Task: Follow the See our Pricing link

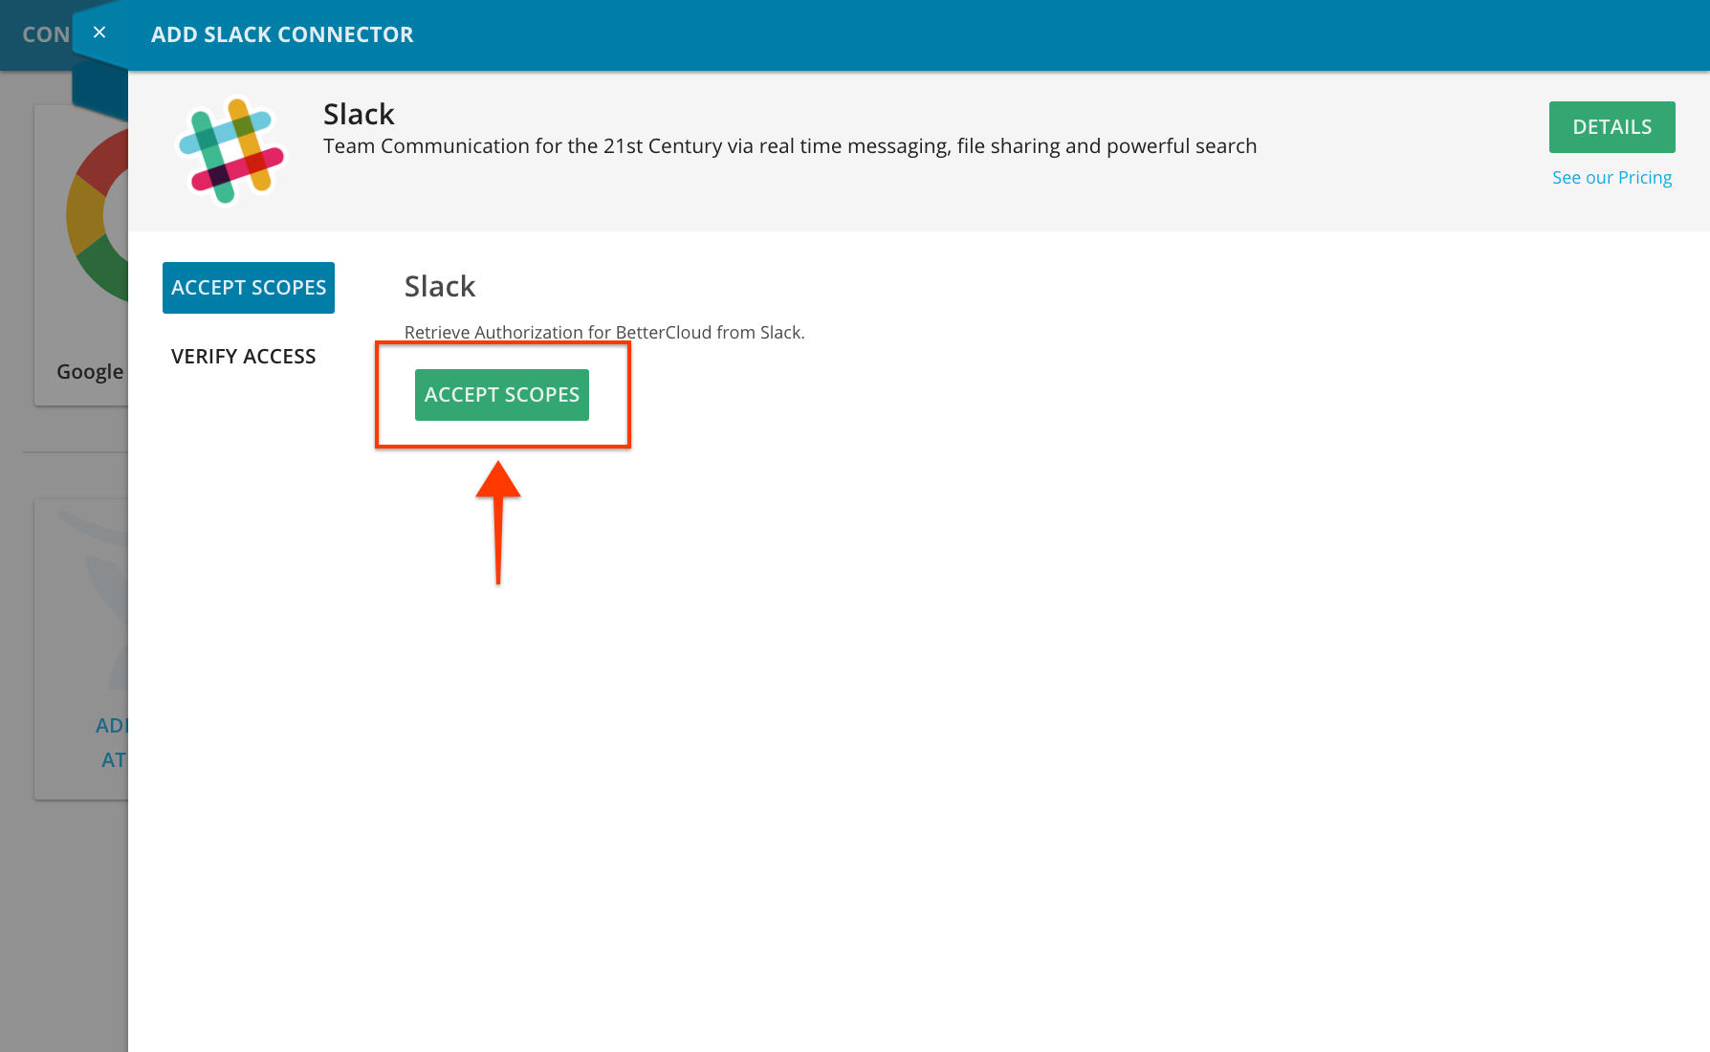Action: click(x=1611, y=178)
